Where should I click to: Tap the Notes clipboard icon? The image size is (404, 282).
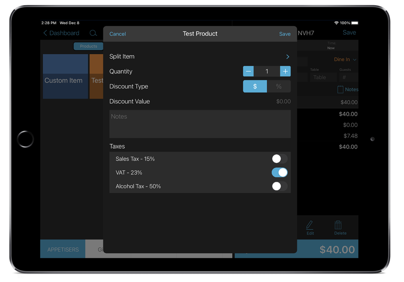pyautogui.click(x=340, y=89)
